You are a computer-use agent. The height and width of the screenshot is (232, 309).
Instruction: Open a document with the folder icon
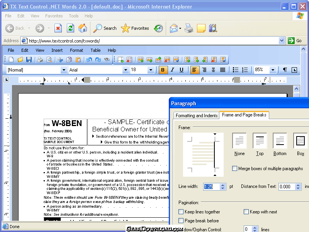click(x=20, y=60)
